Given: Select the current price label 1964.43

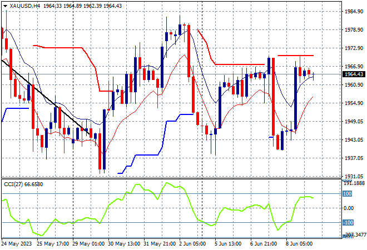Looking at the screenshot, I should tap(354, 74).
